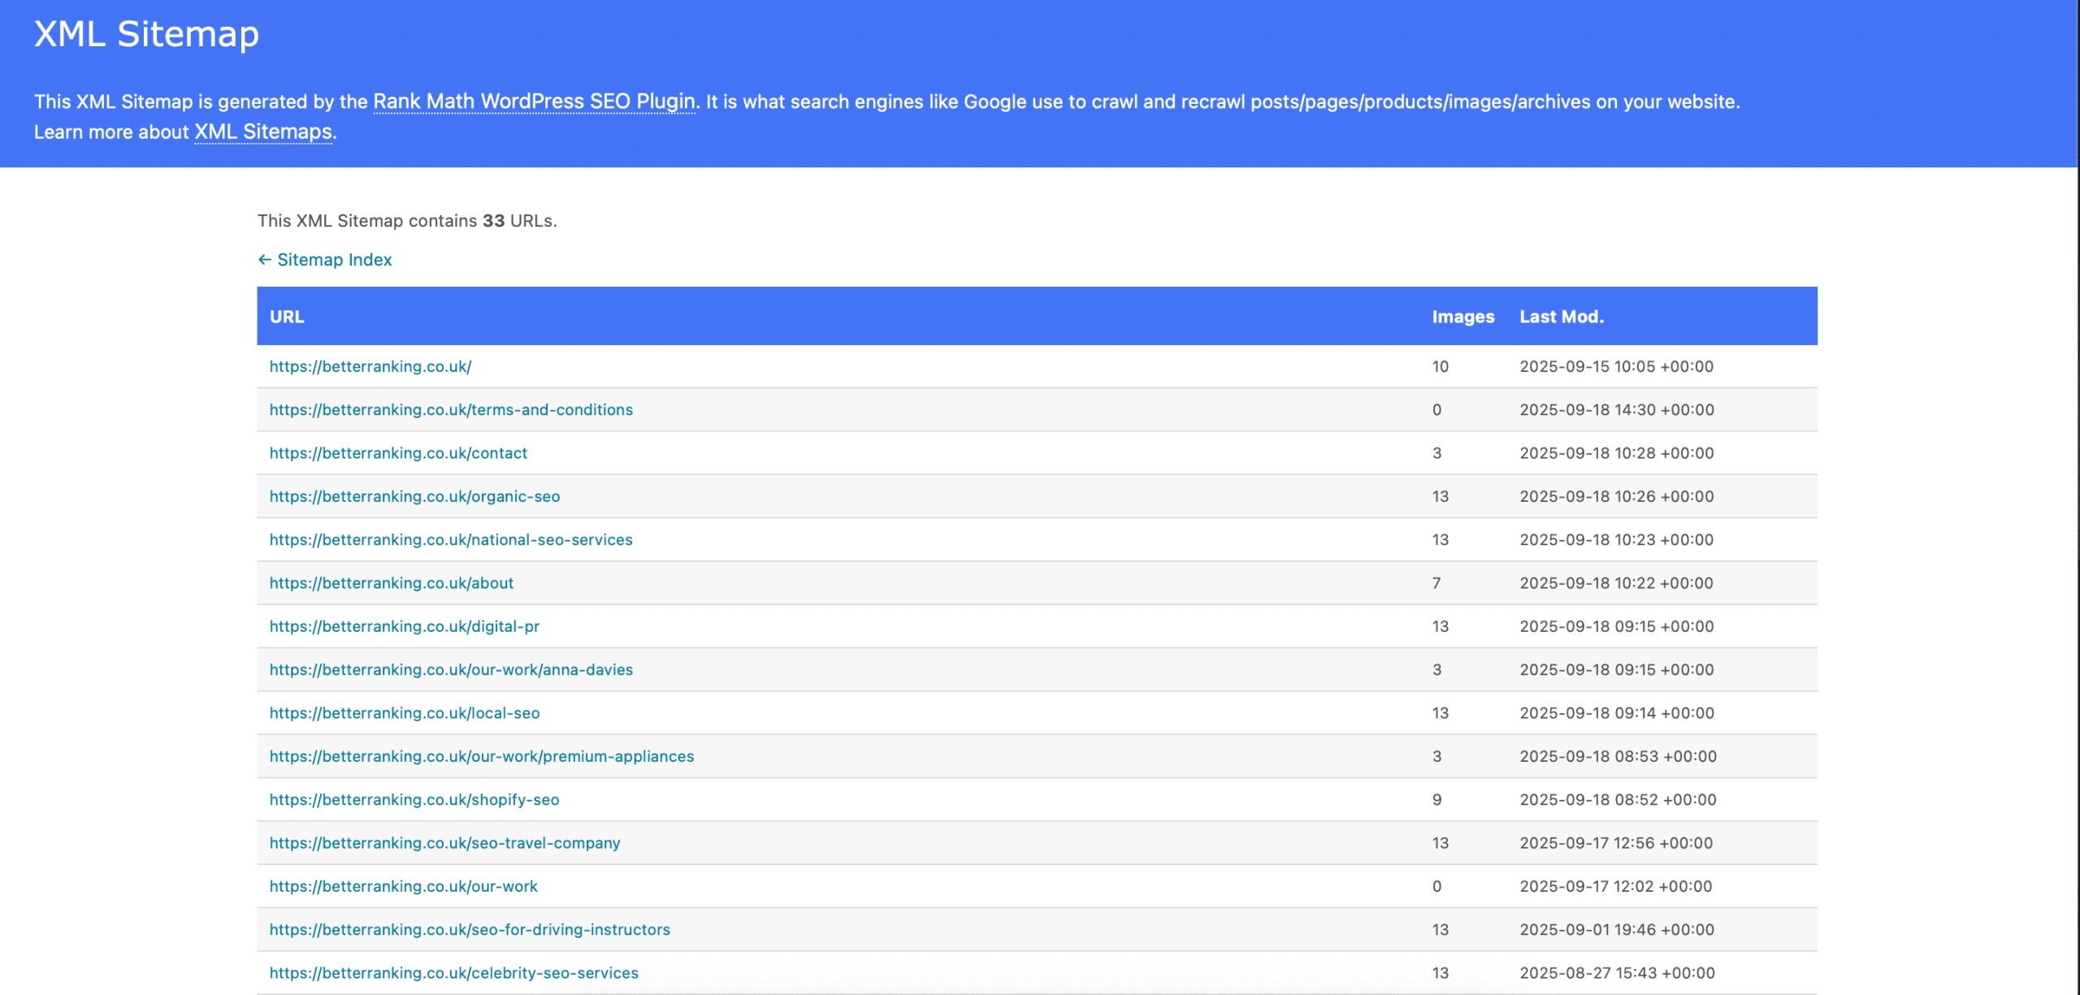Open the shopify-seo page URL
Viewport: 2080px width, 995px height.
pos(414,799)
